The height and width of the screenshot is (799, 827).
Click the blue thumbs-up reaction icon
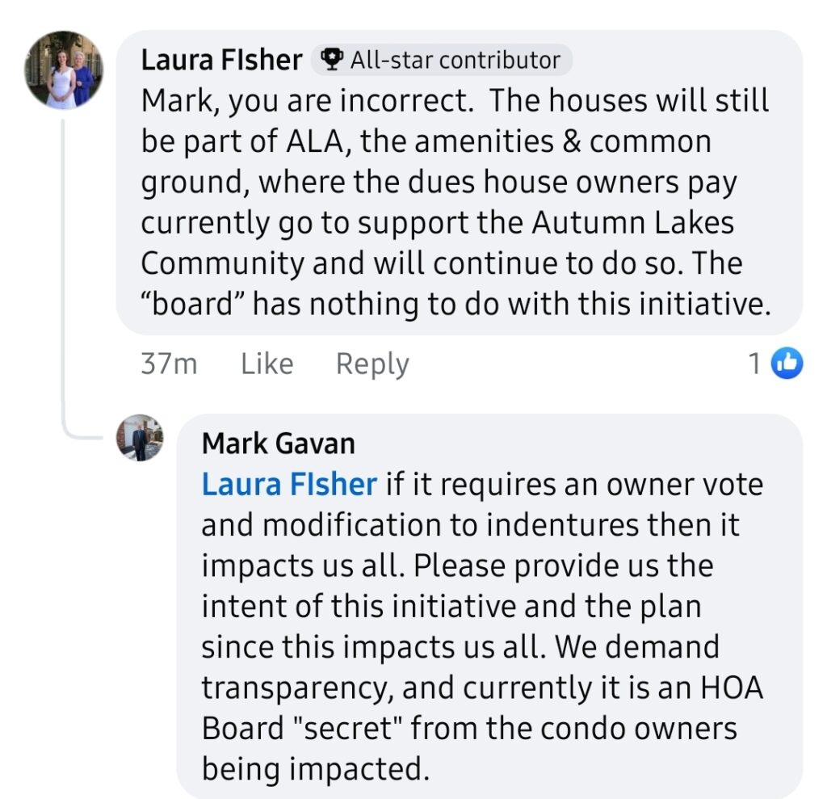(787, 364)
